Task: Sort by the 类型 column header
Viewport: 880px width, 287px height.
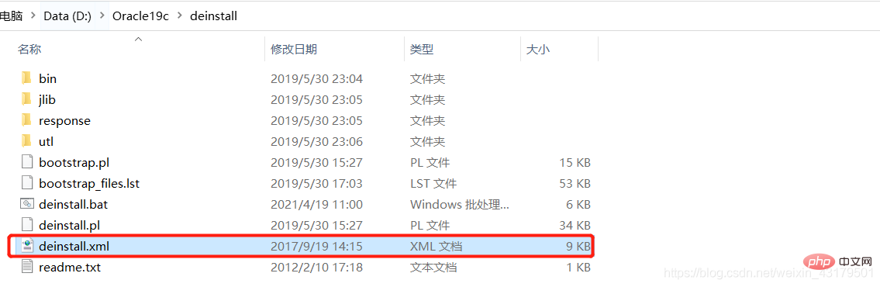Action: coord(422,50)
